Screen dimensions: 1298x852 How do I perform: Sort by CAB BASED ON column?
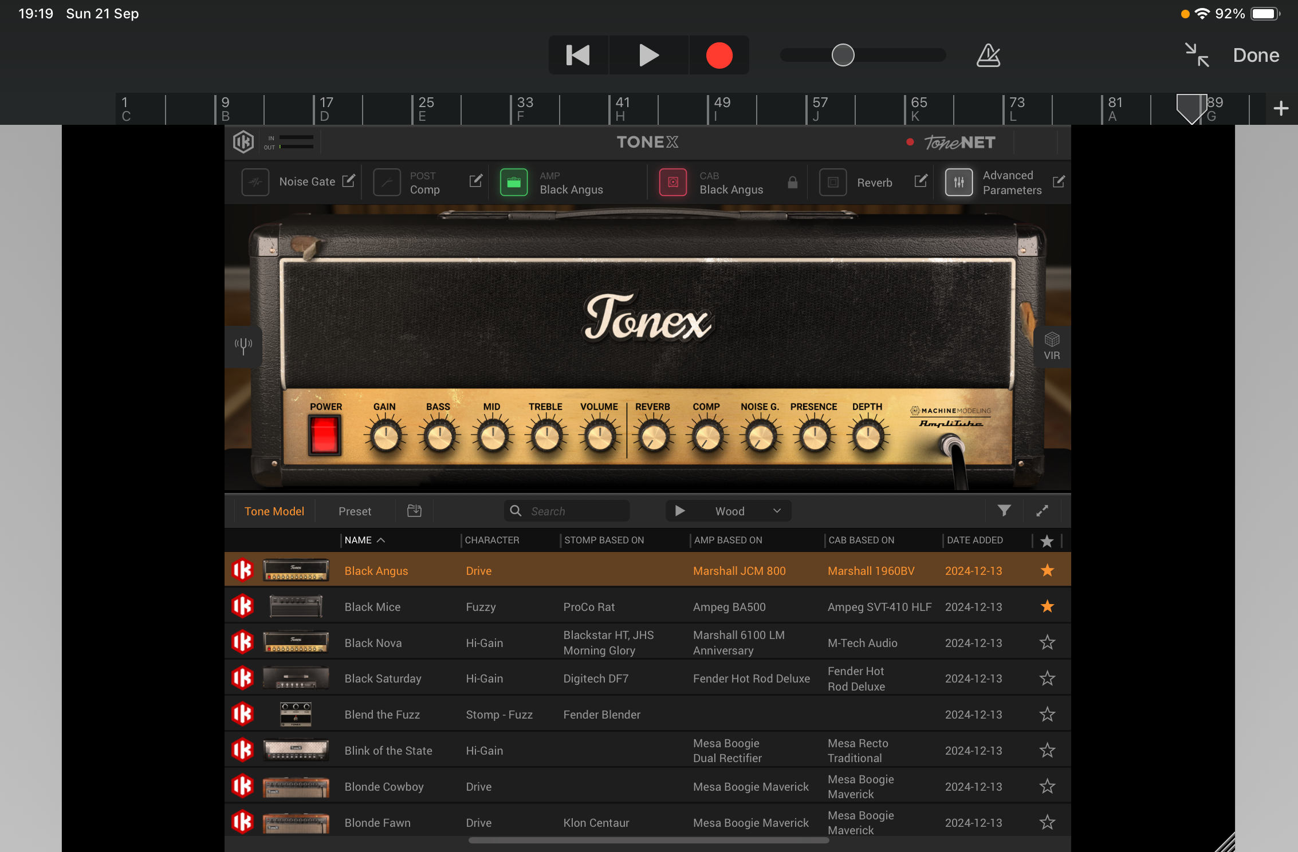(861, 540)
